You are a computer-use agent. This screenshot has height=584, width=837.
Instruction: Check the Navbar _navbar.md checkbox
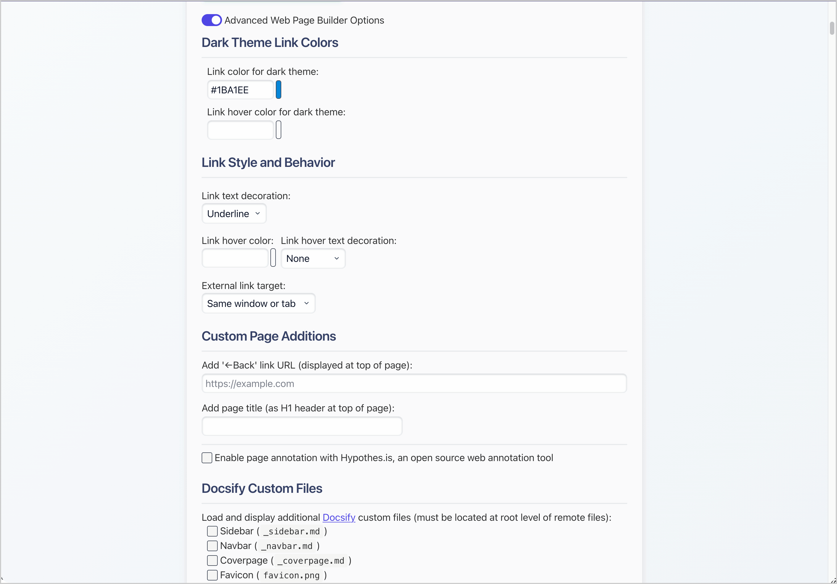[212, 546]
